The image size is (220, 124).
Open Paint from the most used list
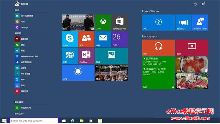(20, 50)
